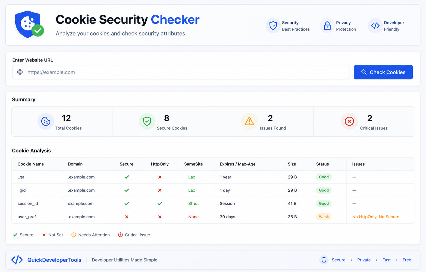Screen dimensions: 426x272
Task: Click the HttpOnly checkmark for session_id row
Action: (160, 203)
